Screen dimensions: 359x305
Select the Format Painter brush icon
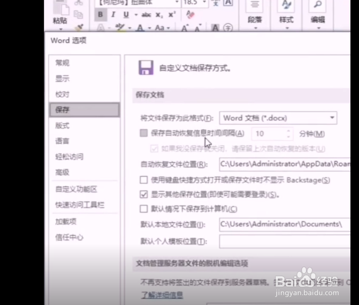click(79, 27)
